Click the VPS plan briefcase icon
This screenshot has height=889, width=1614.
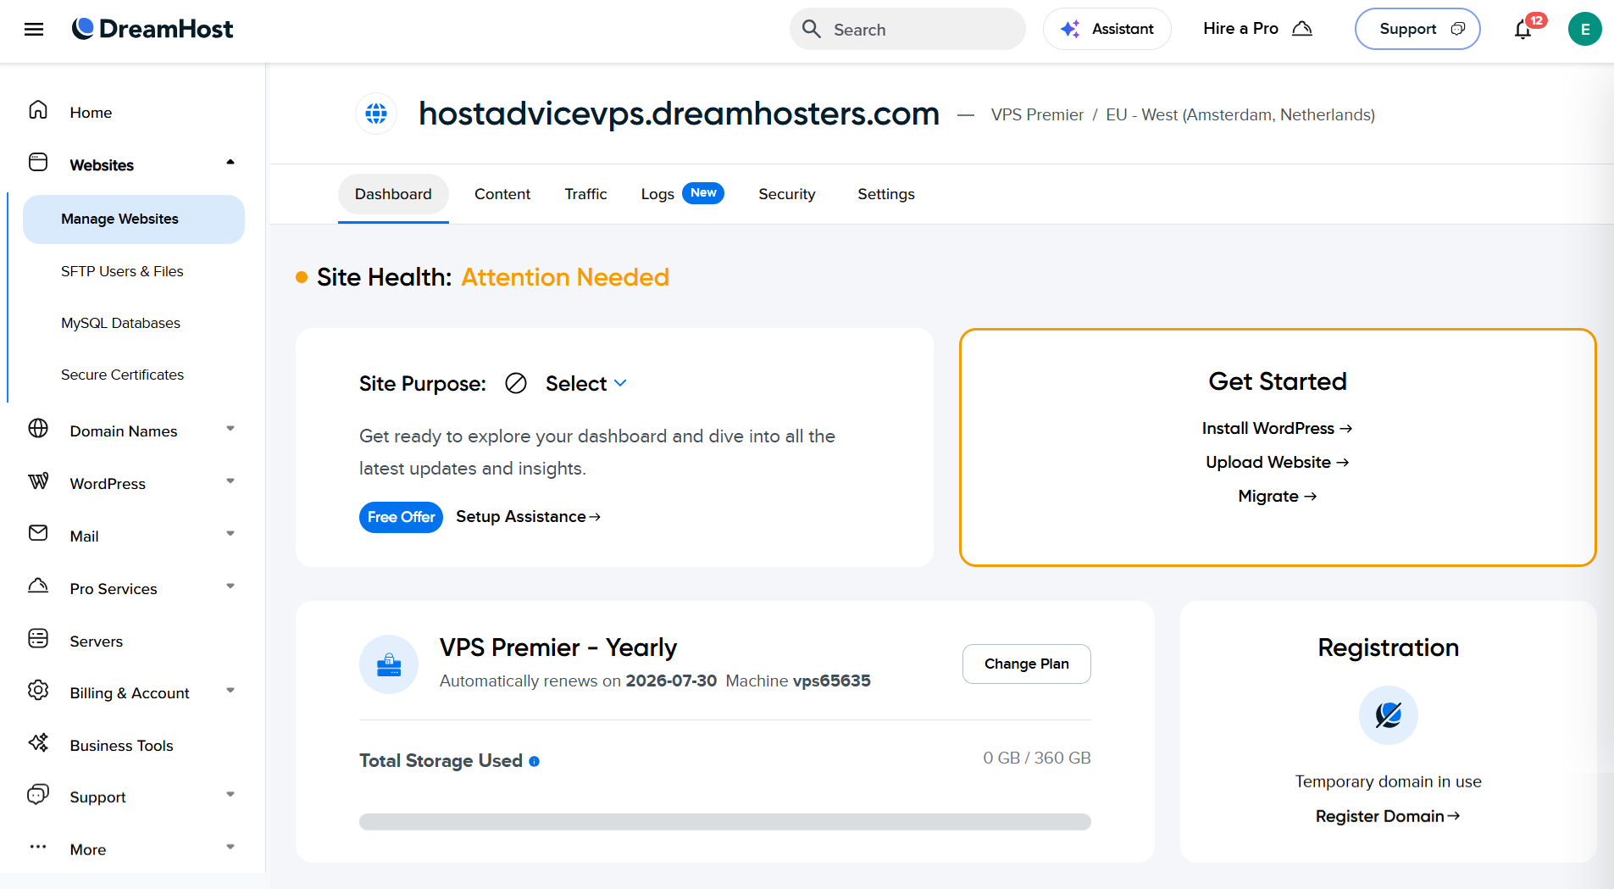[x=389, y=664]
